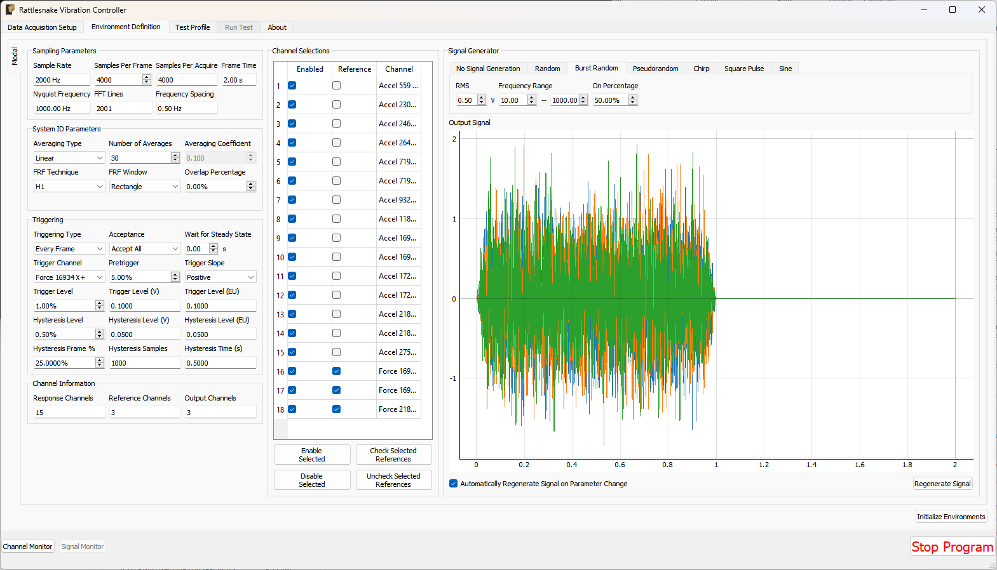The width and height of the screenshot is (997, 570).
Task: Increase the Hysteresis Frame % spinner
Action: 100,361
